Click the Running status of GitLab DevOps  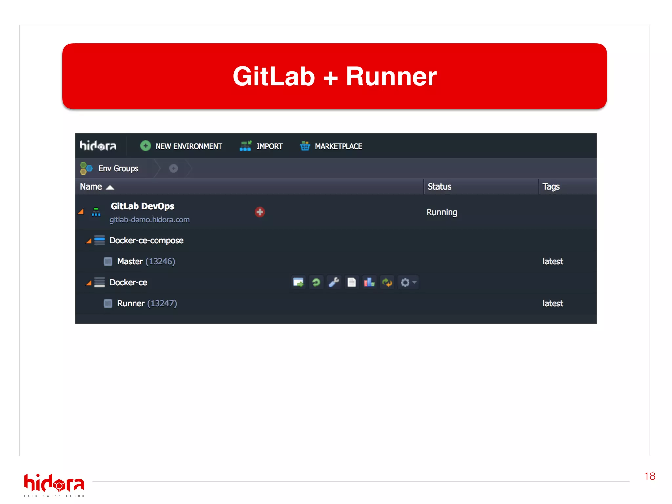pyautogui.click(x=442, y=212)
